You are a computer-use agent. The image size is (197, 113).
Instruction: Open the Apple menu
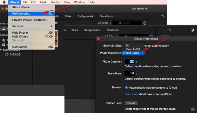[4, 2]
